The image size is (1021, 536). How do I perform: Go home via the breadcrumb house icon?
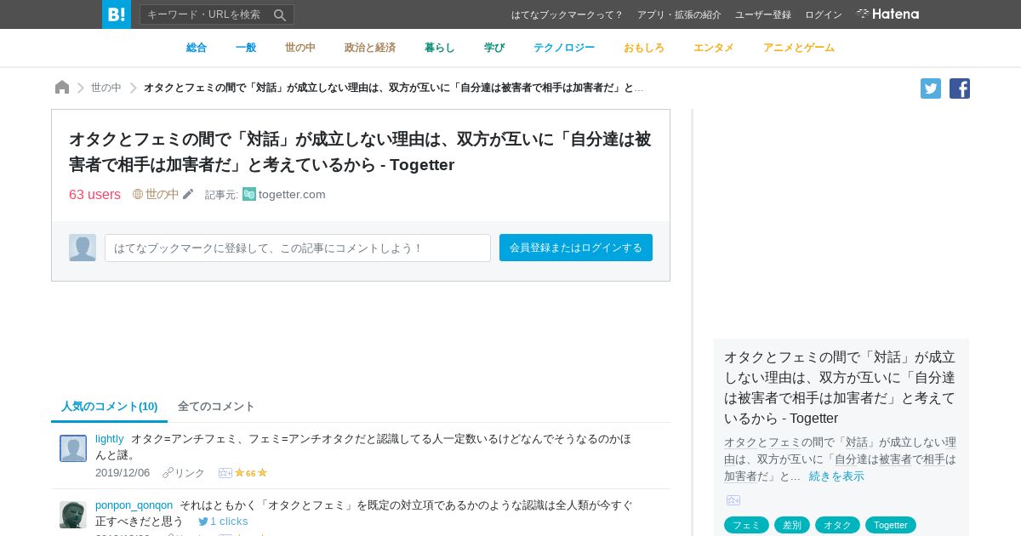pyautogui.click(x=62, y=87)
